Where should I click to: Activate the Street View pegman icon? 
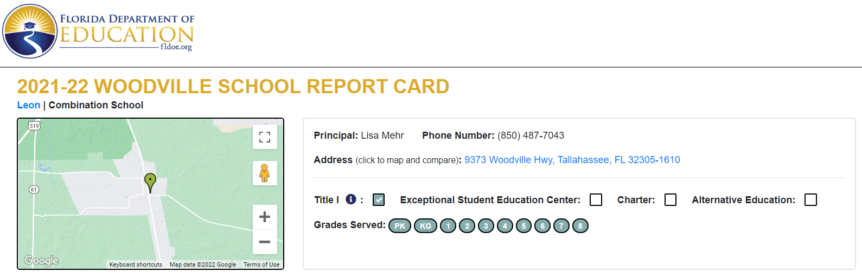(x=265, y=173)
